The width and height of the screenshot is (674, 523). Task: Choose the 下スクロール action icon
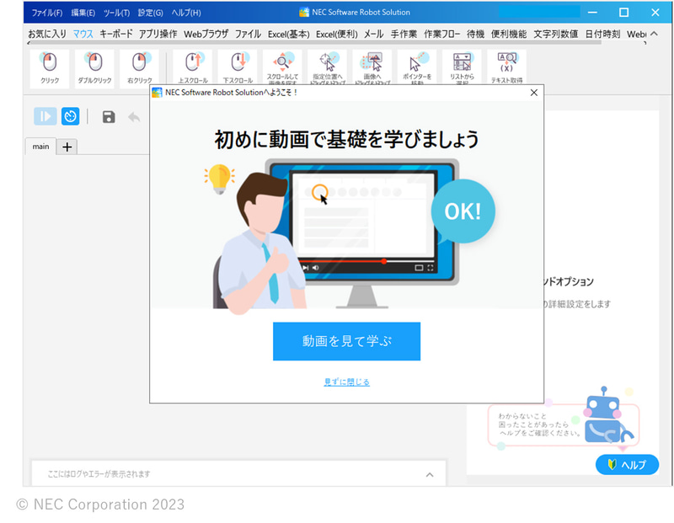pos(238,67)
